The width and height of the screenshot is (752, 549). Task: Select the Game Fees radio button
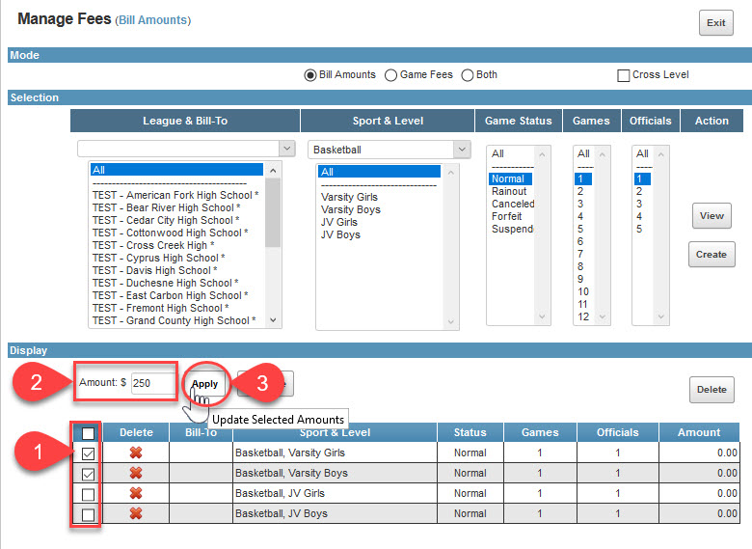(x=391, y=75)
